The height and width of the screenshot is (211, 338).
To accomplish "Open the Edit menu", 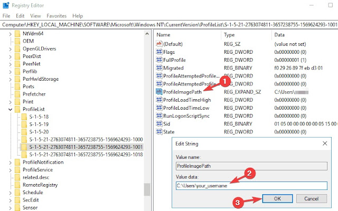I will click(x=20, y=16).
